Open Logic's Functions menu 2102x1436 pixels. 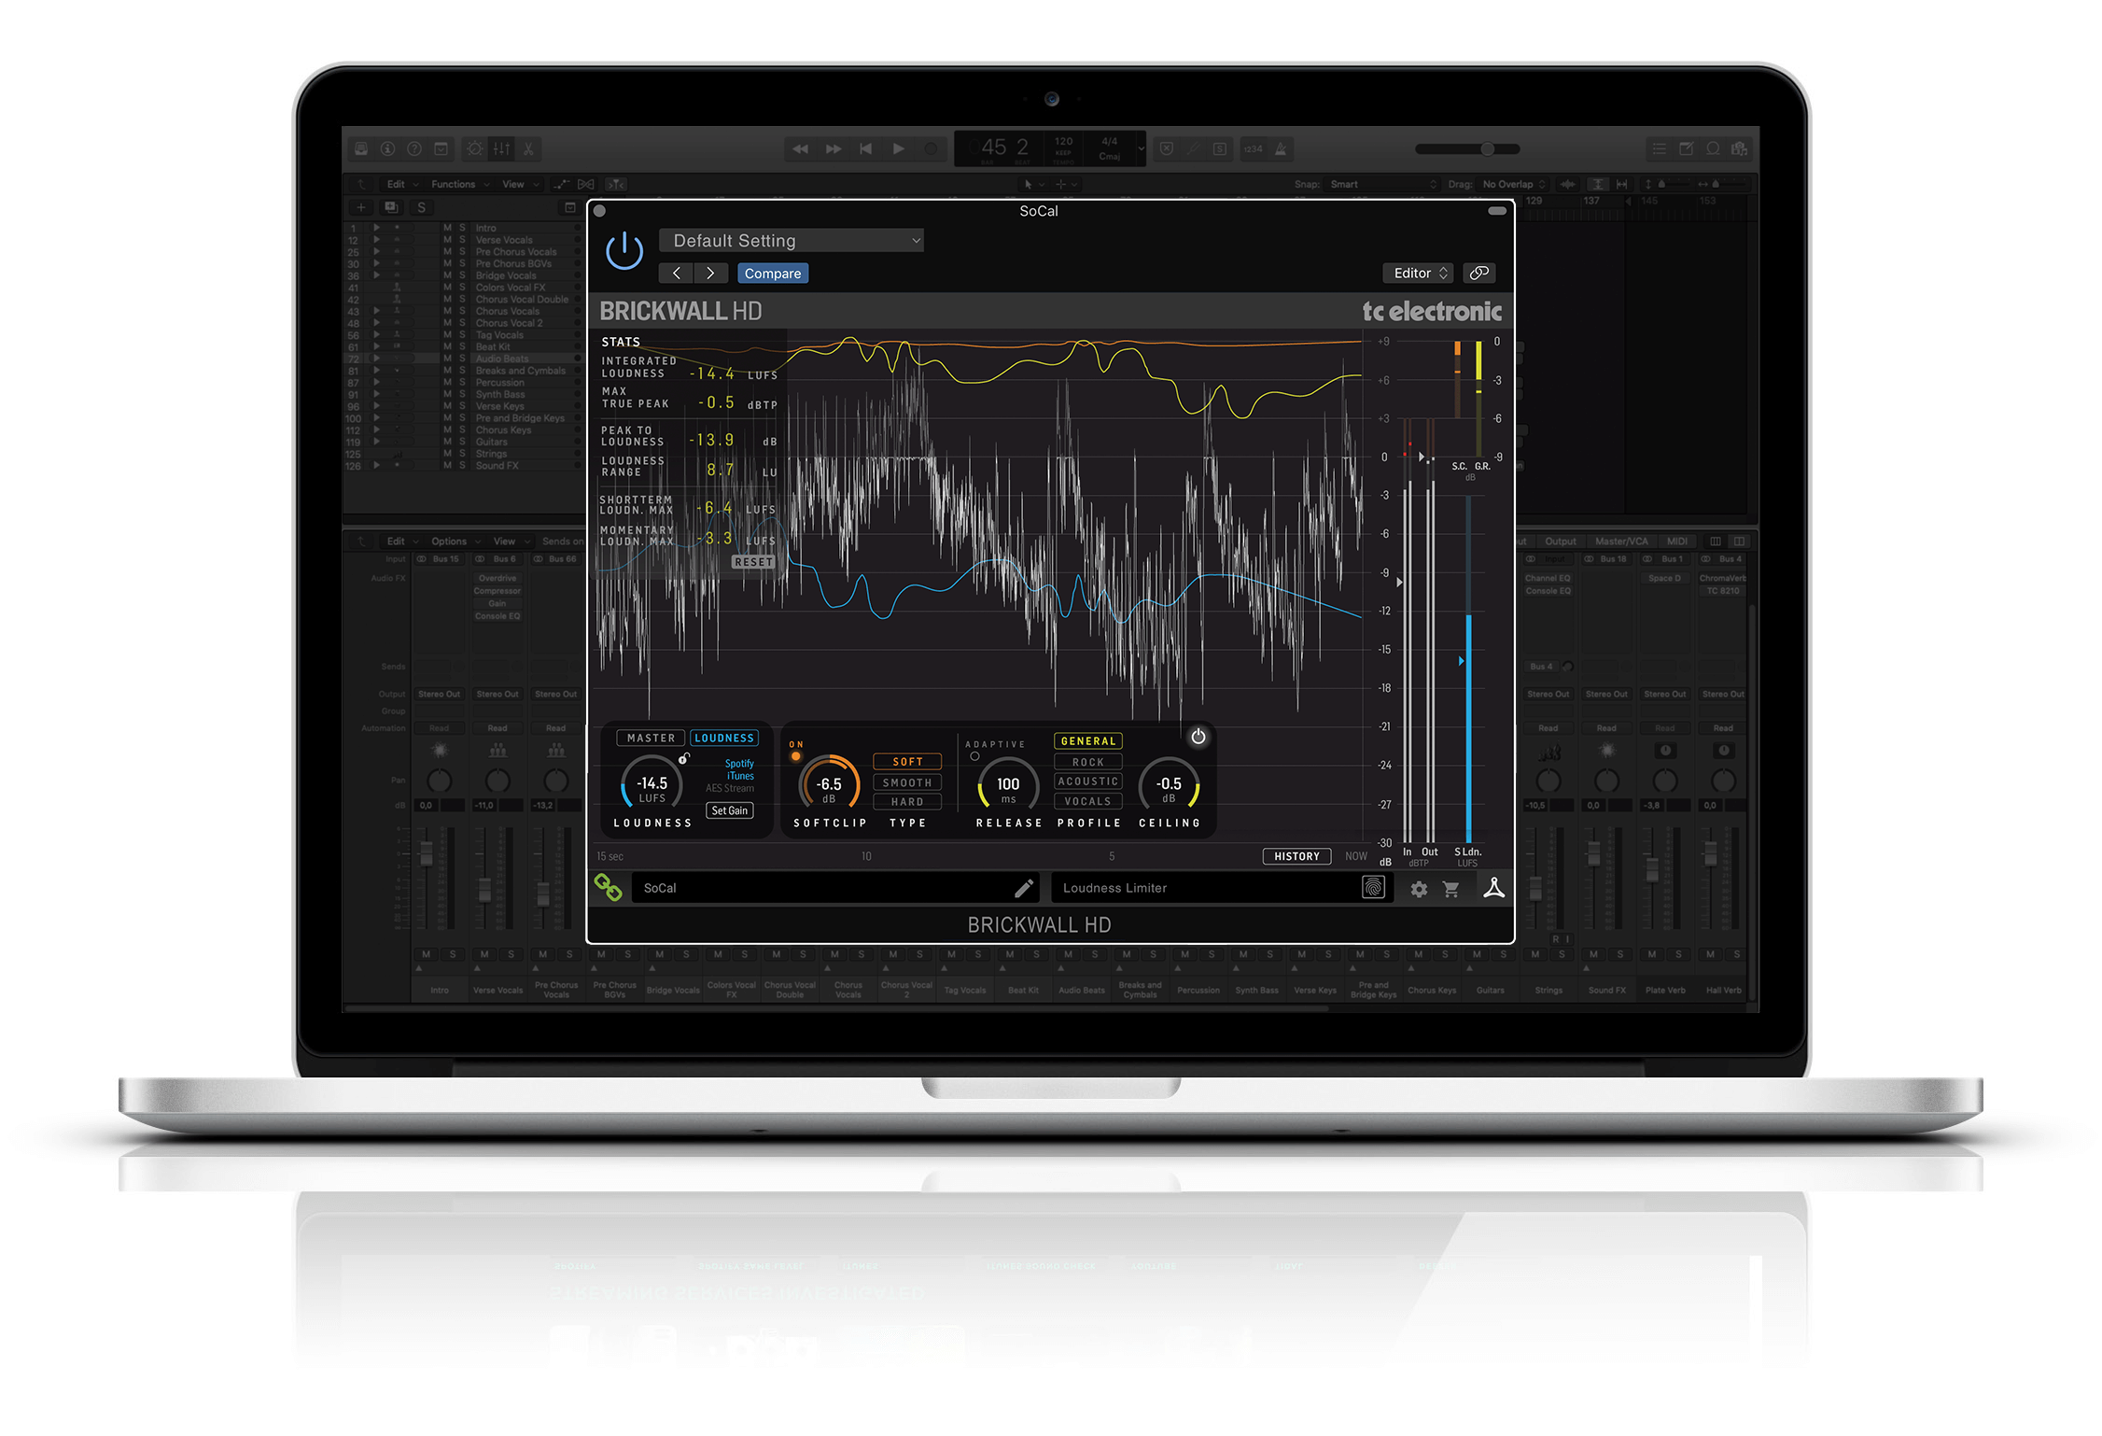[459, 184]
